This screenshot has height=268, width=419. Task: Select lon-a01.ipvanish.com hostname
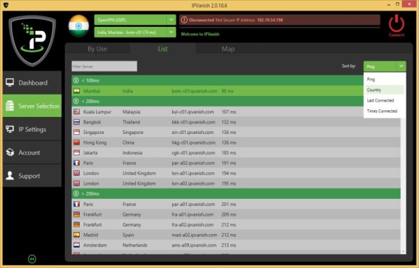tap(193, 173)
